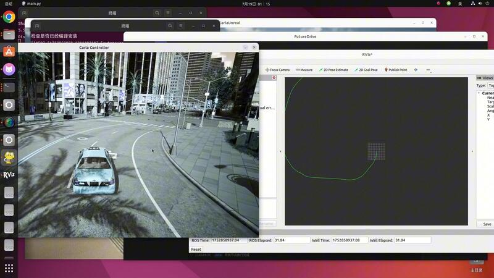Image resolution: width=494 pixels, height=278 pixels.
Task: Pick the 2D Goal Pose tool
Action: pos(366,70)
